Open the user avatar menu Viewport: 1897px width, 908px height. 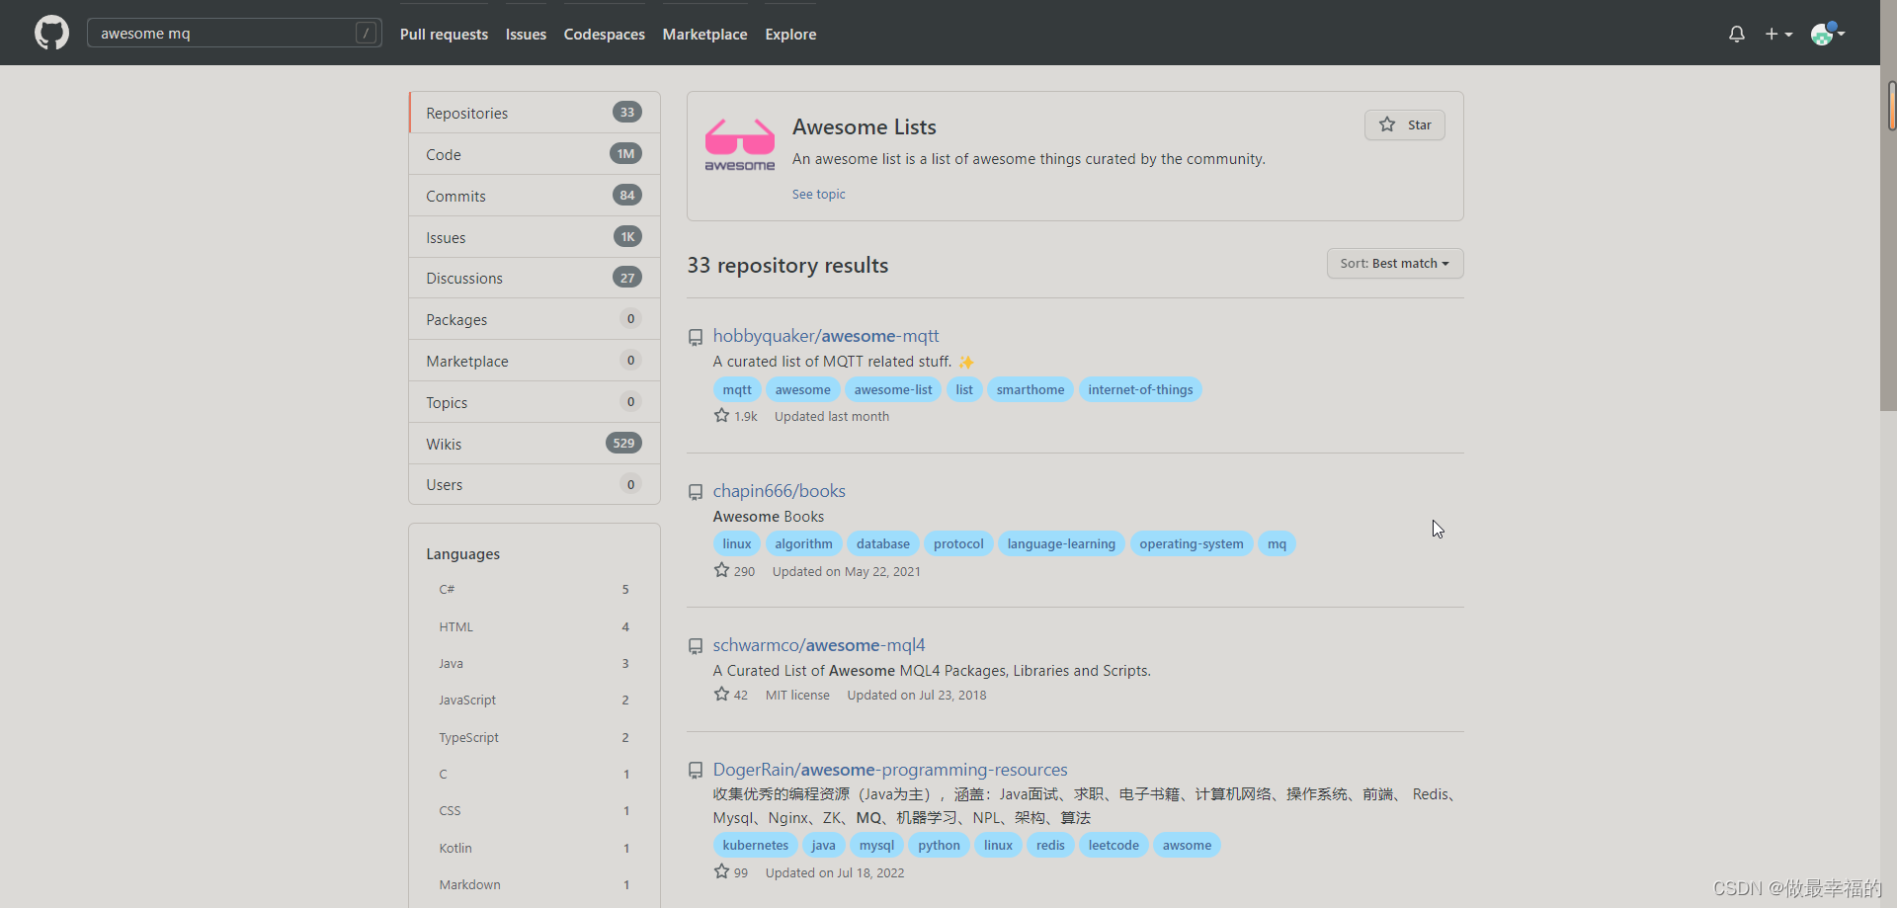1827,34
